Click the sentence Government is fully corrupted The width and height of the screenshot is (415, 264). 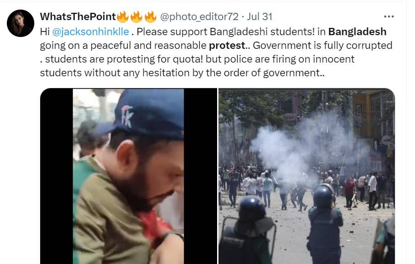pyautogui.click(x=323, y=46)
